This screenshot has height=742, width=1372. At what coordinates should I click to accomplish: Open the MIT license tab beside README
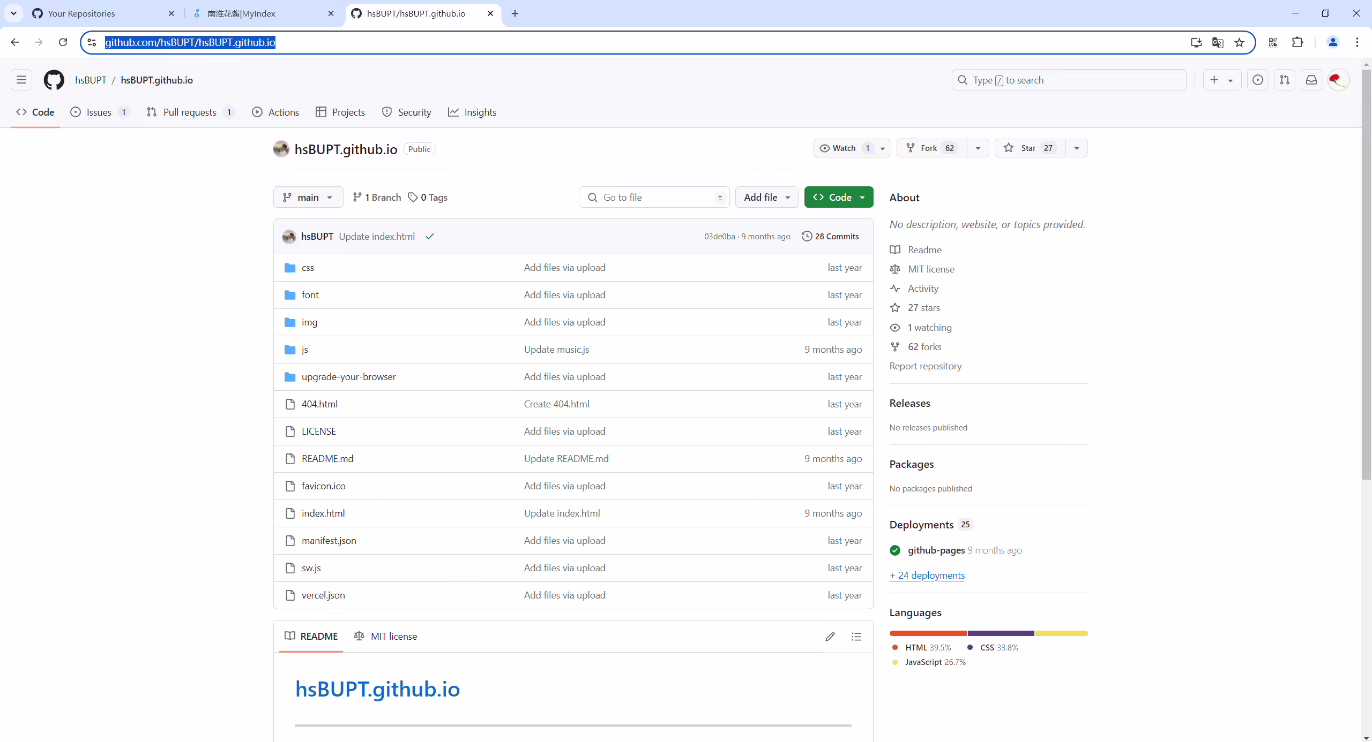coord(386,636)
